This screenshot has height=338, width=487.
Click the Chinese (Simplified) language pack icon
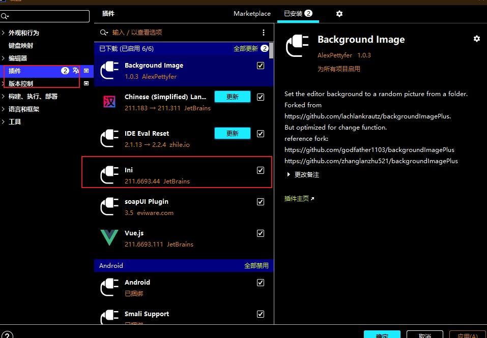(109, 102)
